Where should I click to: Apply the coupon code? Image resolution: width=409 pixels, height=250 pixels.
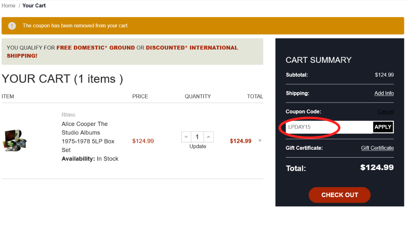(x=383, y=127)
